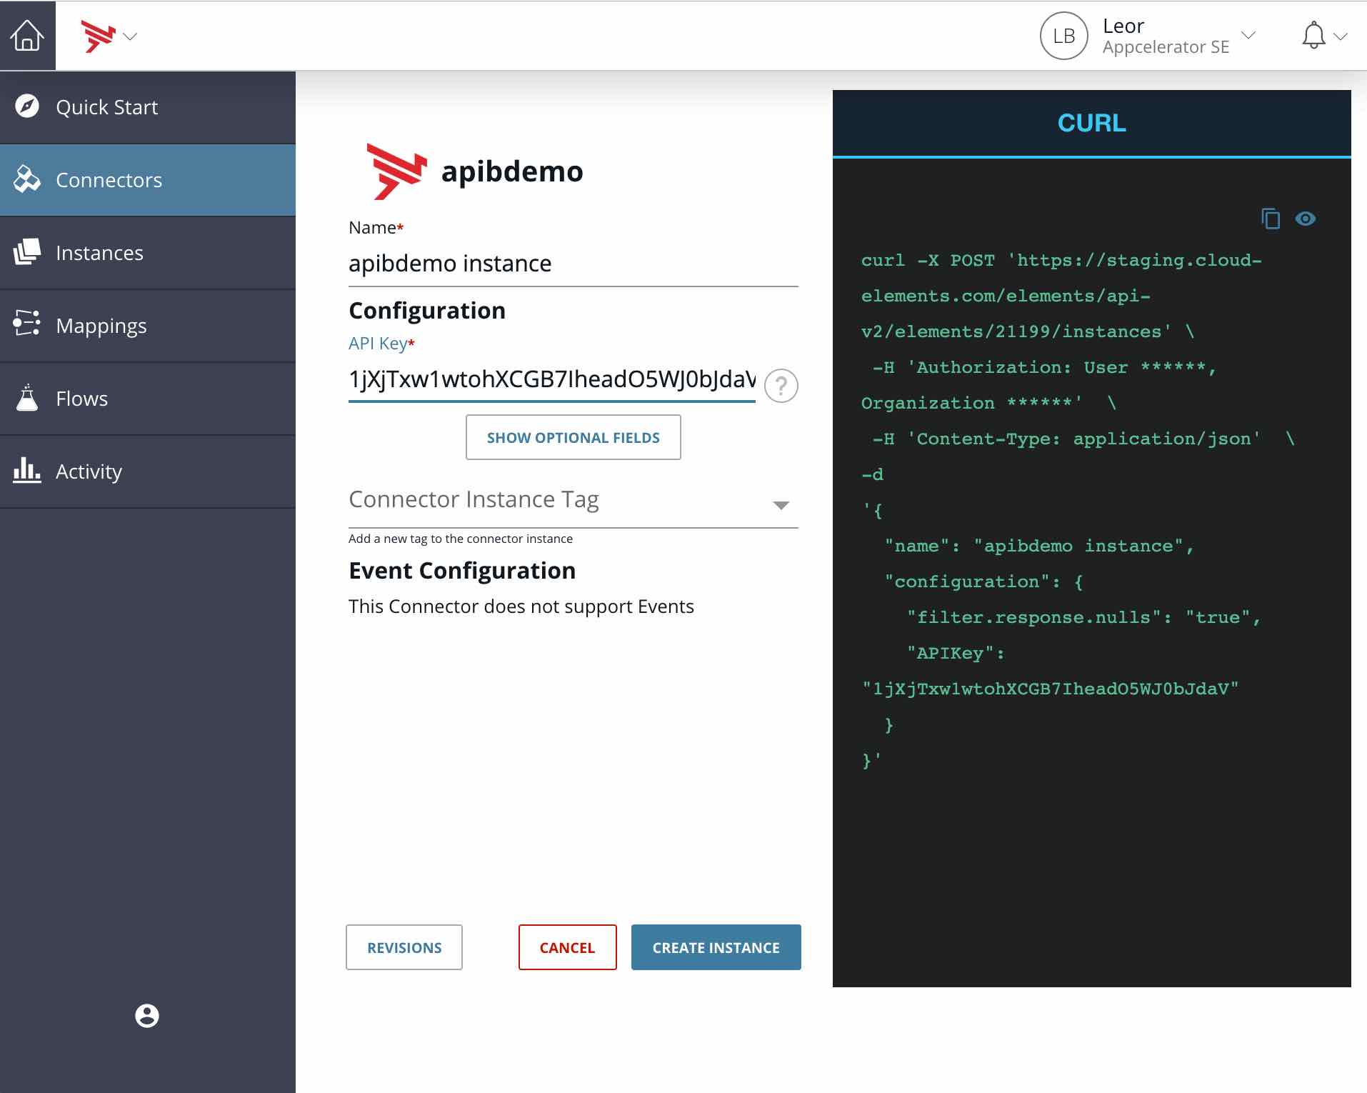Expand the Connector Instance Tag dropdown

coord(781,505)
